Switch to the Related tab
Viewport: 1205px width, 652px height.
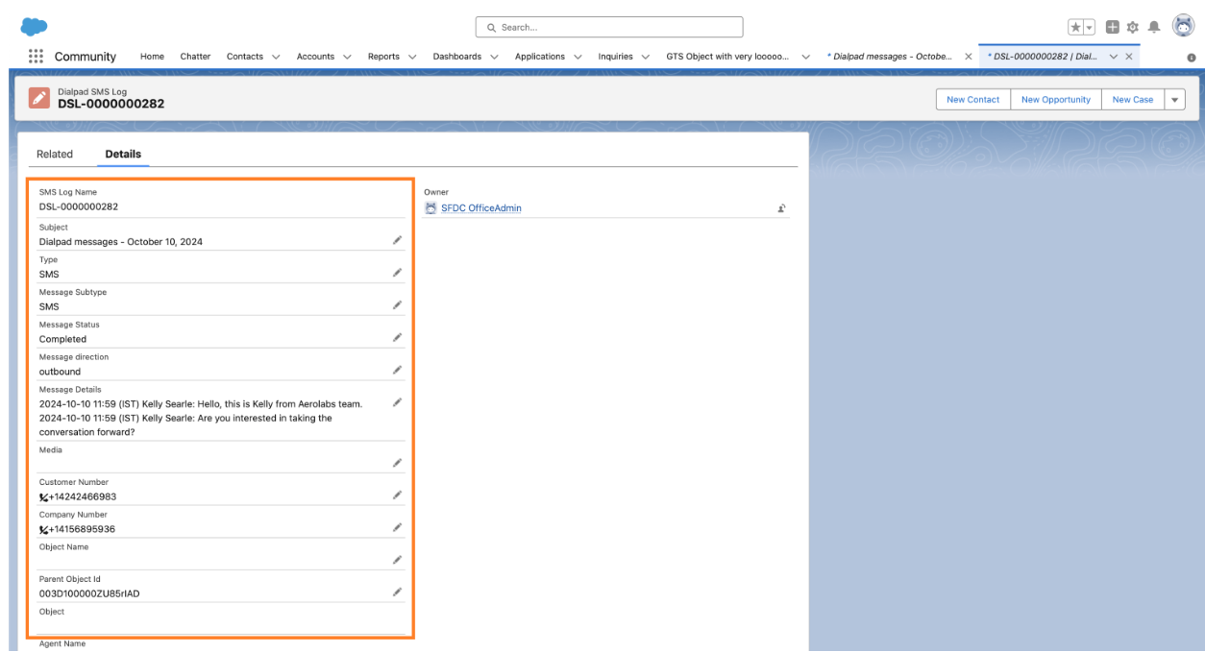[x=55, y=154]
